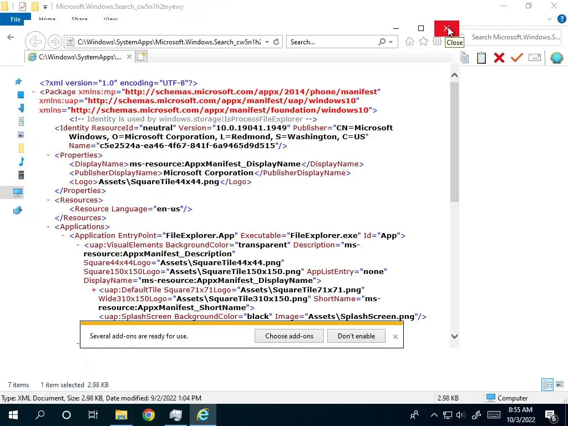Select Videos film icon in navigation pane
This screenshot has height=426, width=568.
pos(21,175)
